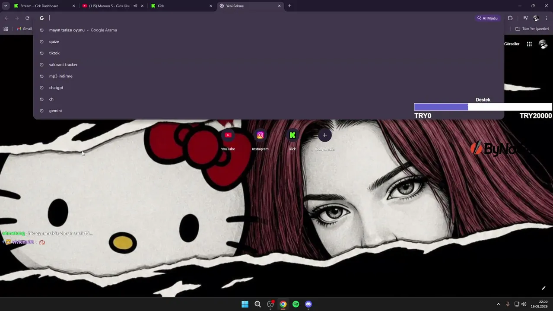Open the OBS Studio taskbar icon
The width and height of the screenshot is (553, 311).
click(270, 304)
